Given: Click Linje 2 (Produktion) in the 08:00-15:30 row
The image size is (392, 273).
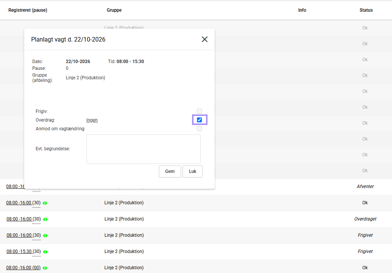Looking at the screenshot, I should coord(124,251).
